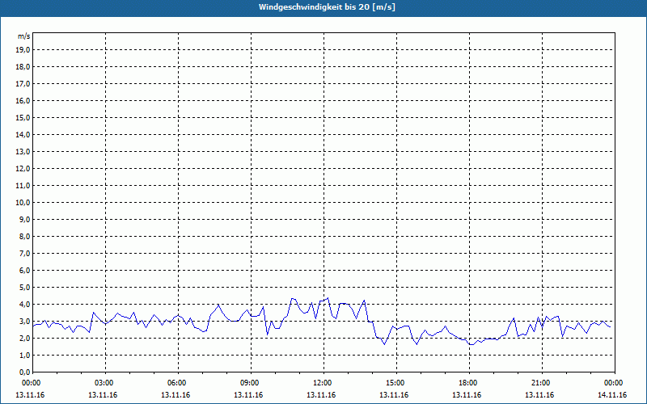Click the '16,0' y-axis value

[x=23, y=100]
